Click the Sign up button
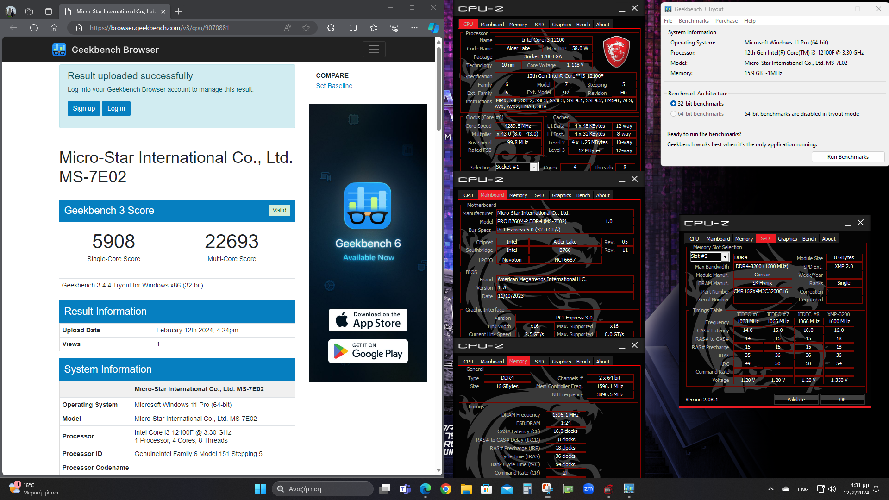 [84, 108]
